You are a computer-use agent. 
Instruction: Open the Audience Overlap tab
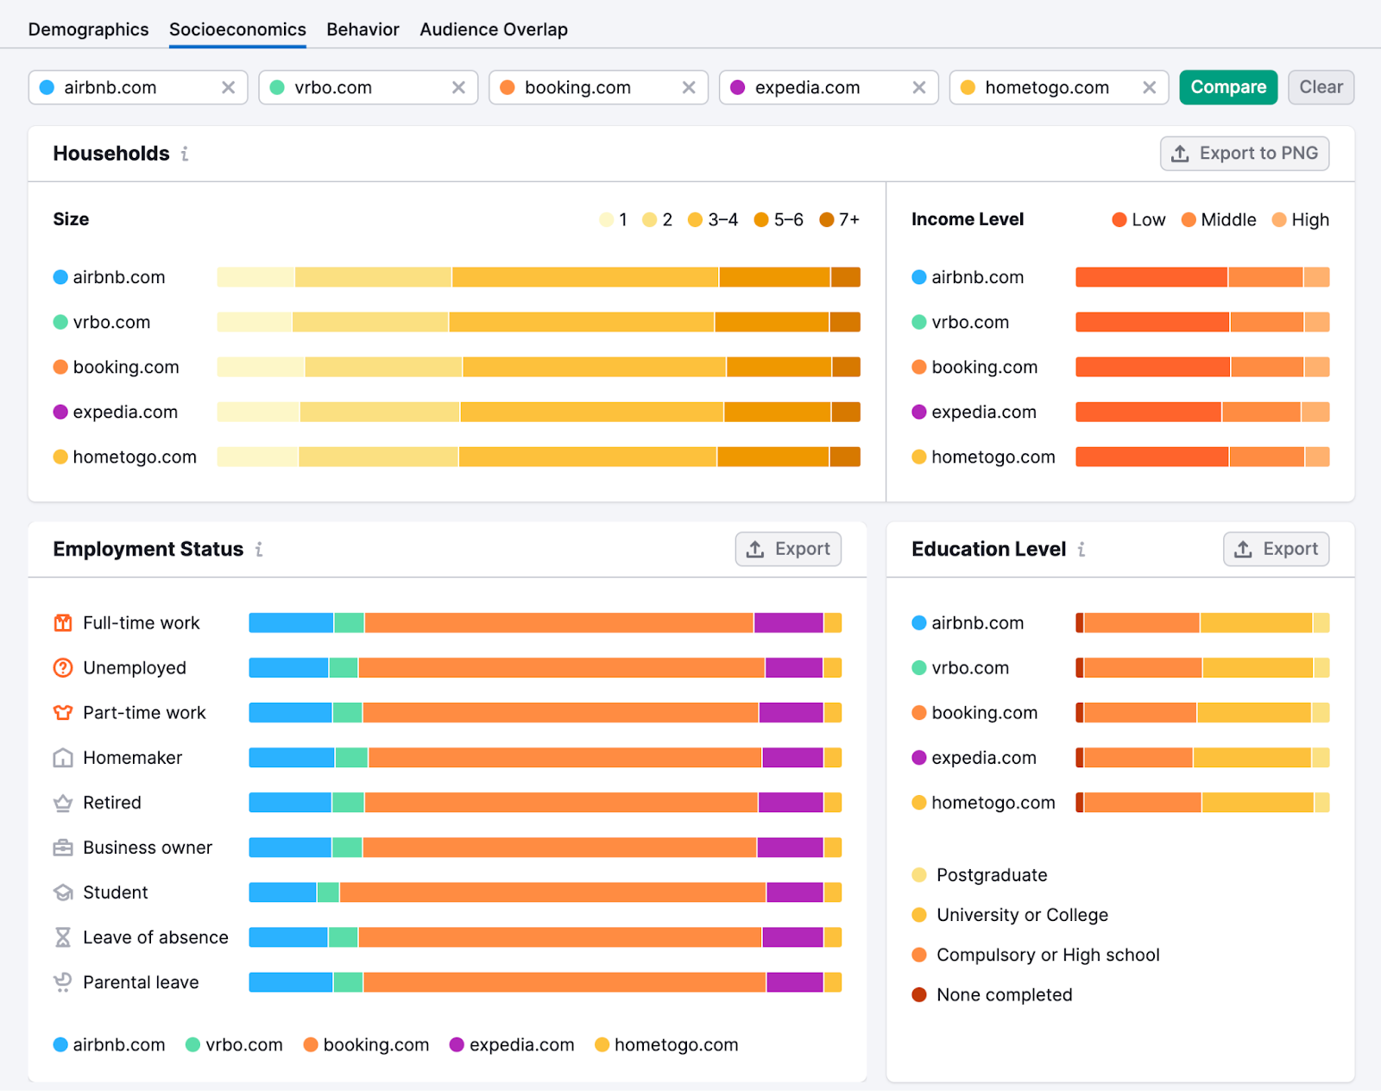tap(494, 29)
